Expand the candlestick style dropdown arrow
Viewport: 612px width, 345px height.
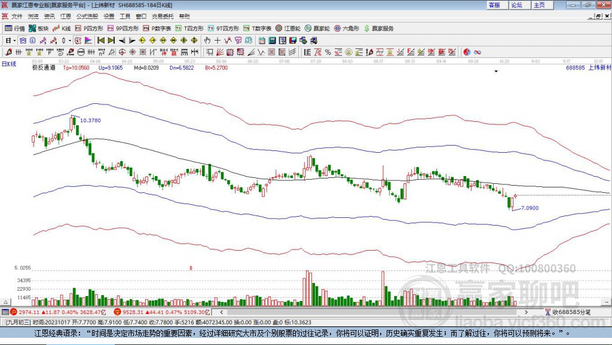point(70,41)
